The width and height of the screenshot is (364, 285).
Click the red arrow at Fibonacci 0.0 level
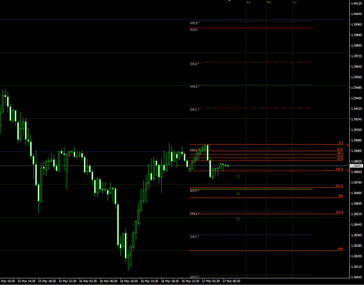(347, 145)
